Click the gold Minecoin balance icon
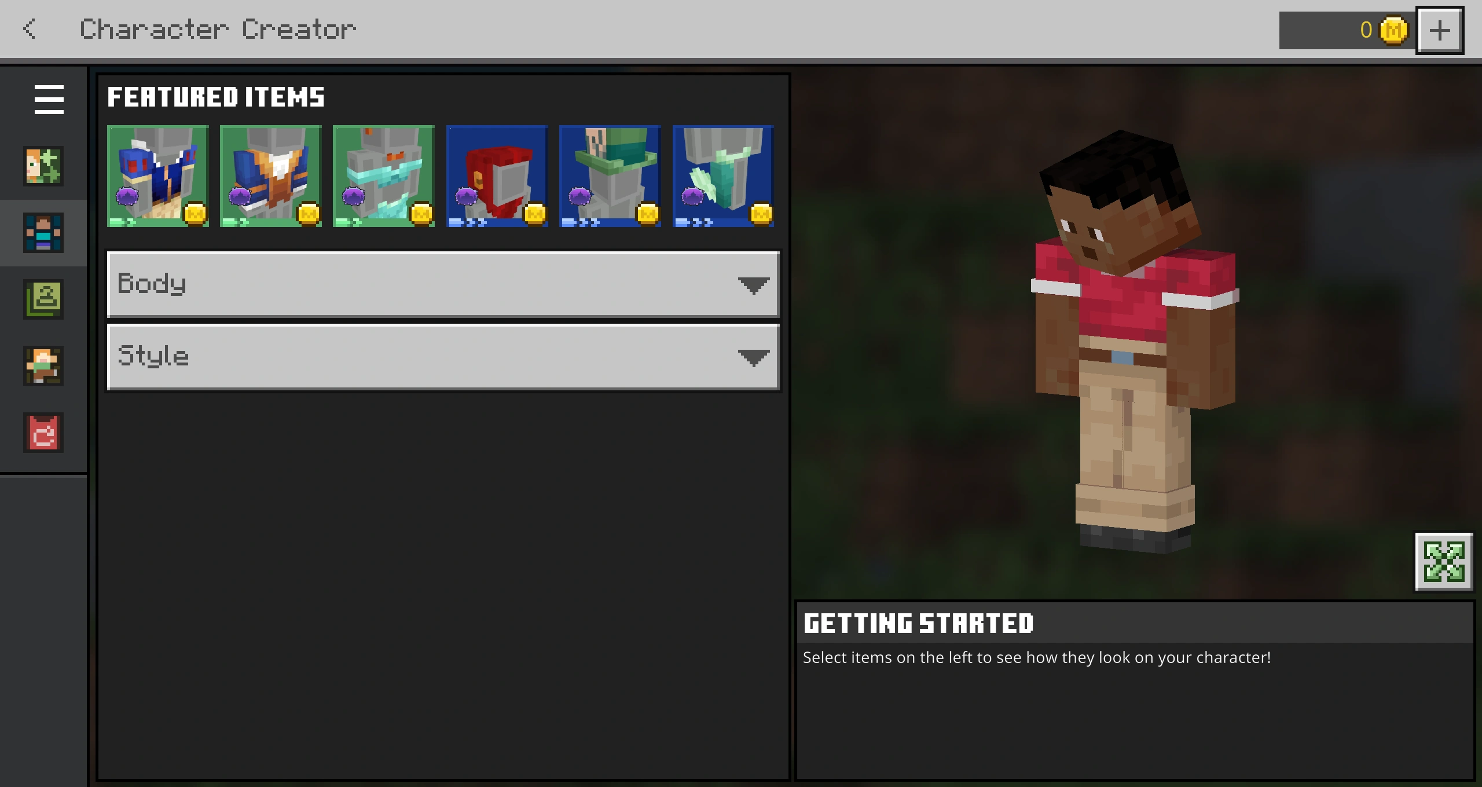The width and height of the screenshot is (1482, 787). pyautogui.click(x=1393, y=30)
